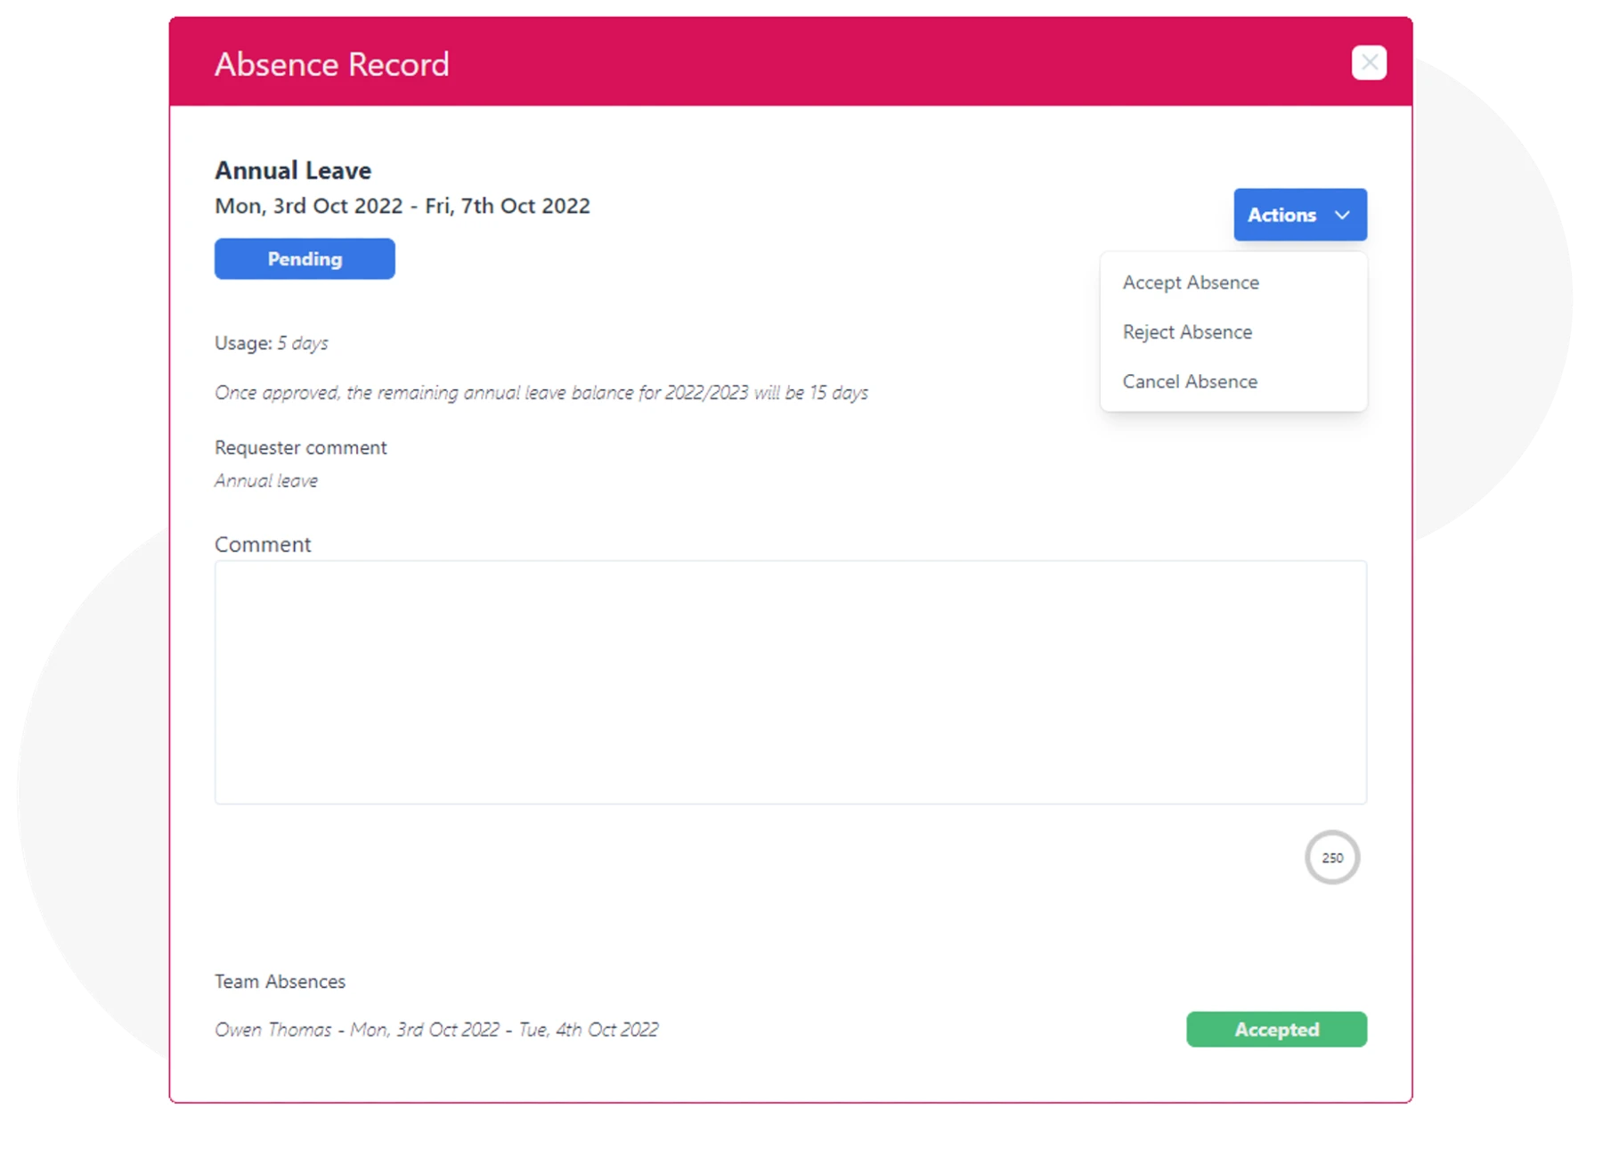Click the remaining leave balance message
This screenshot has height=1158, width=1603.
point(541,392)
